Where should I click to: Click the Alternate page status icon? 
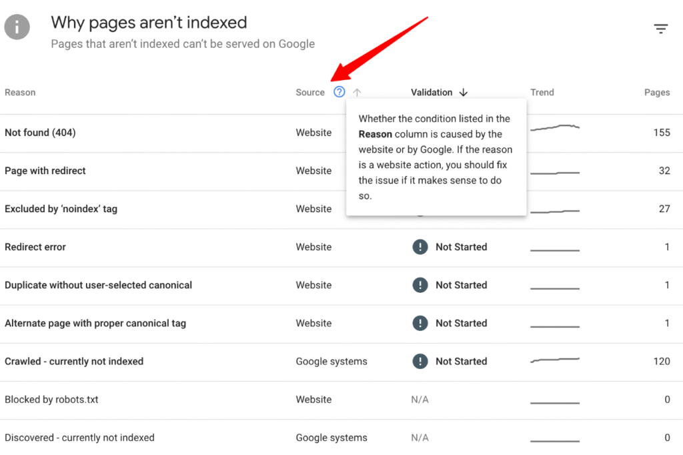(420, 323)
